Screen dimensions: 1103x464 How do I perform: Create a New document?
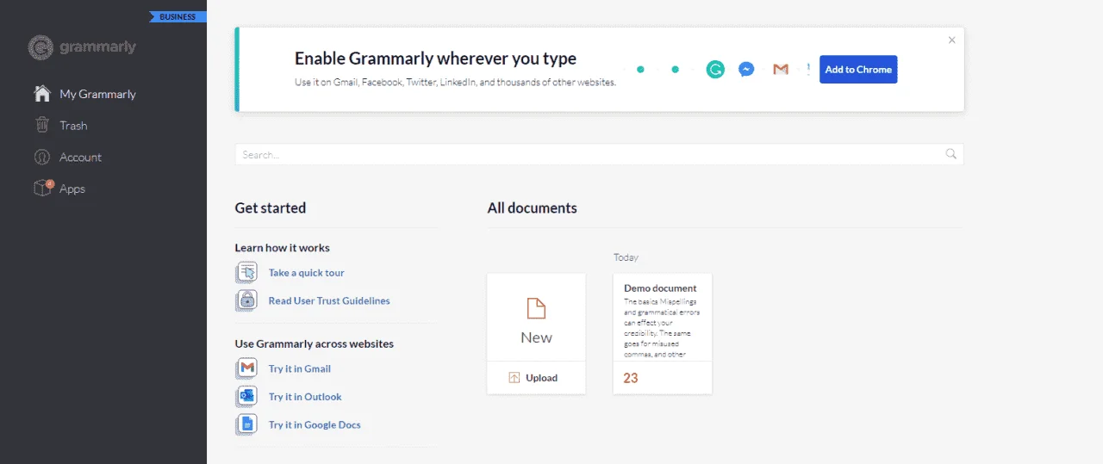[x=536, y=319]
